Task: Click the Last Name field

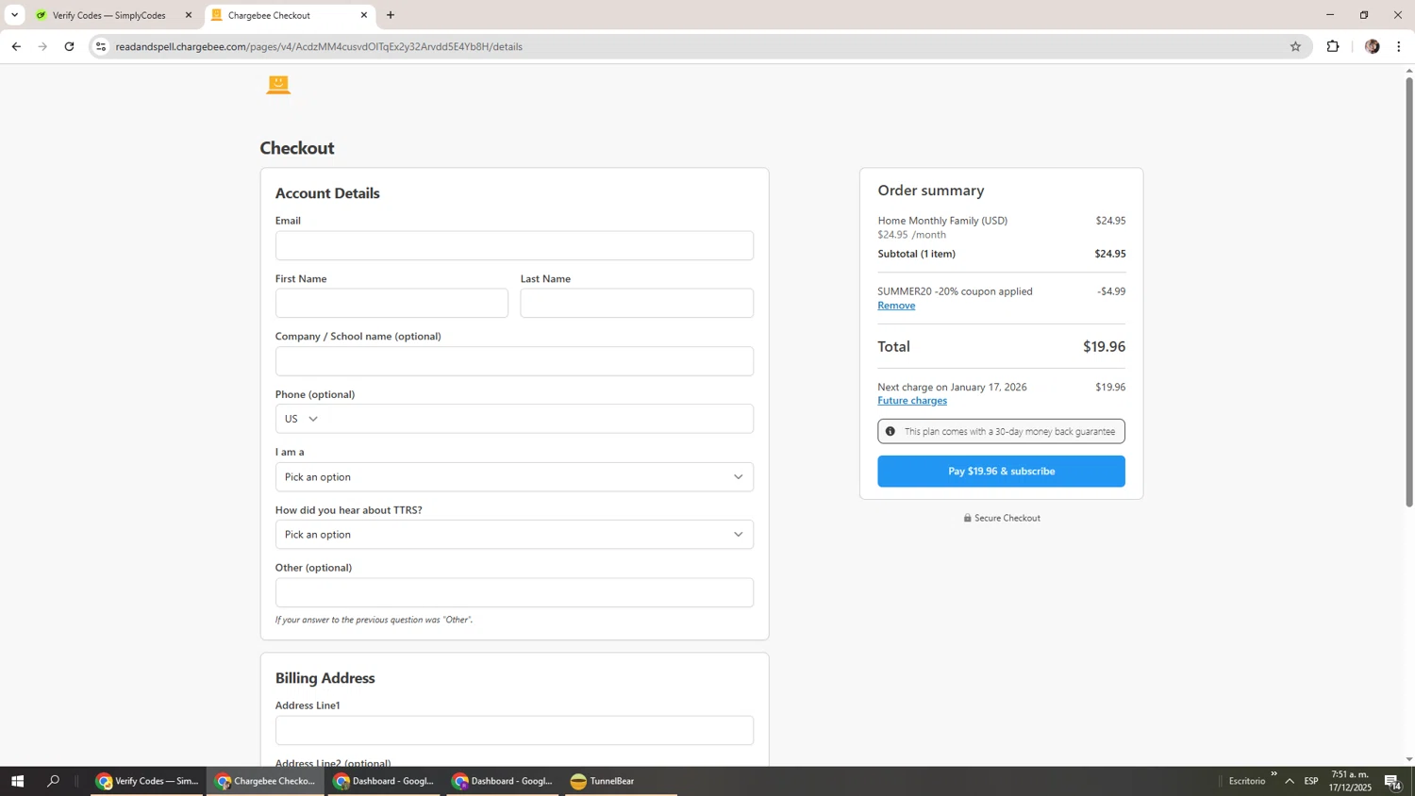Action: pyautogui.click(x=637, y=303)
